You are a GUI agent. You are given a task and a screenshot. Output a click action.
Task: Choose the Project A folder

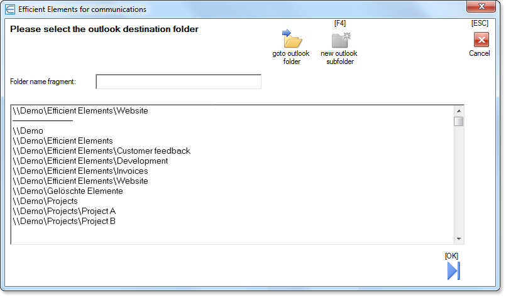(x=64, y=211)
